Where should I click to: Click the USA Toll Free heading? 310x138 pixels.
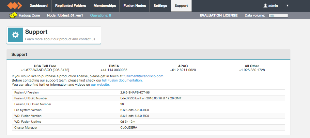(45, 66)
